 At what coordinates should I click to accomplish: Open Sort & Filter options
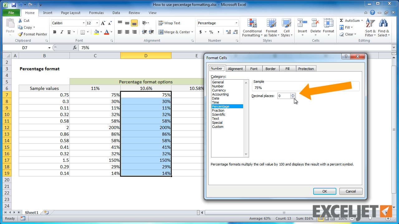tap(370, 27)
